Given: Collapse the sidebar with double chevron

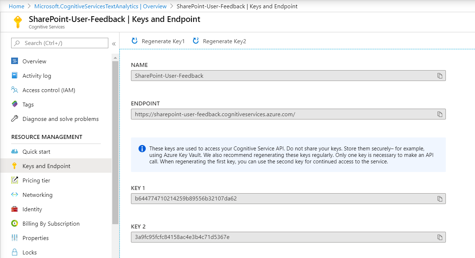Looking at the screenshot, I should [114, 44].
